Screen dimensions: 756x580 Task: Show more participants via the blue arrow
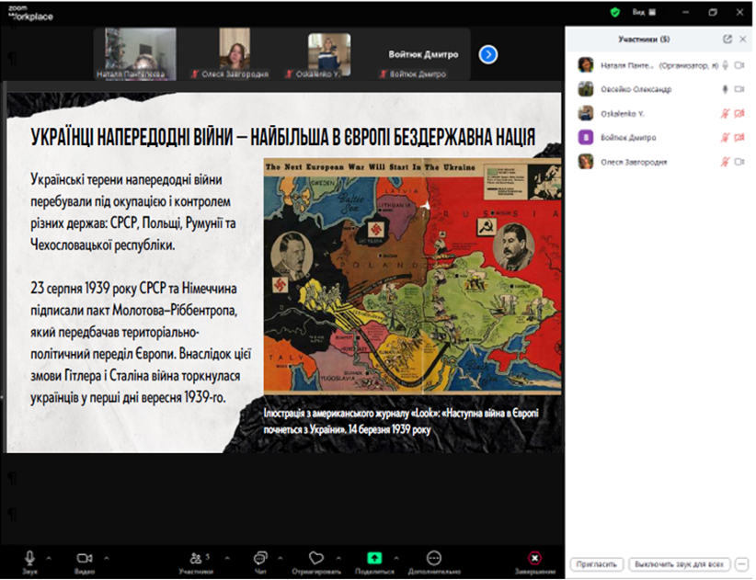(487, 54)
